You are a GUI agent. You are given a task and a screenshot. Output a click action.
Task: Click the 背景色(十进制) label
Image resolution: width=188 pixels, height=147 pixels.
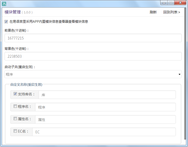tap(17, 49)
